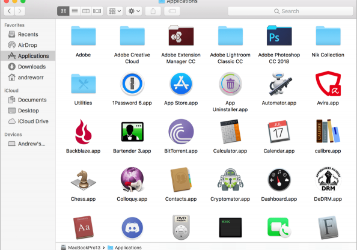Click MacBookPro13 in the path bar
Viewport: 357px width, 250px height.
point(81,248)
